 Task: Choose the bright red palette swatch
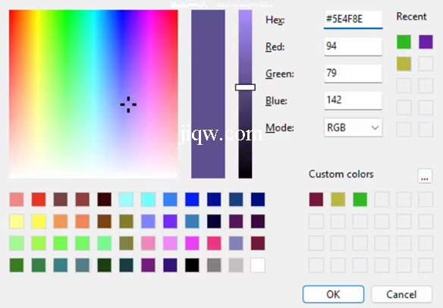click(39, 200)
